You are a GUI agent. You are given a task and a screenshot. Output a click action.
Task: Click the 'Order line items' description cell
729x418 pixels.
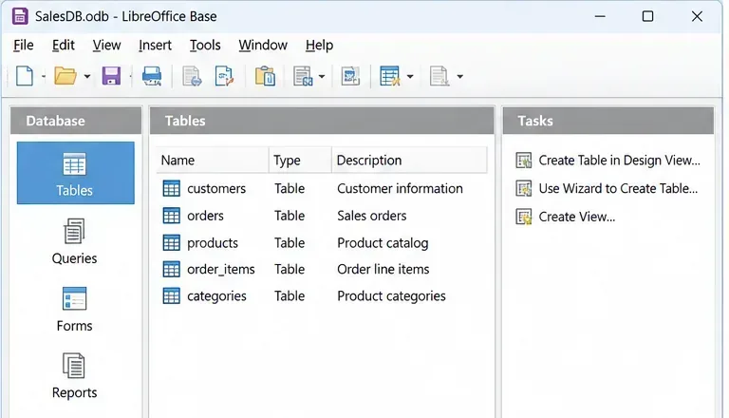click(383, 269)
